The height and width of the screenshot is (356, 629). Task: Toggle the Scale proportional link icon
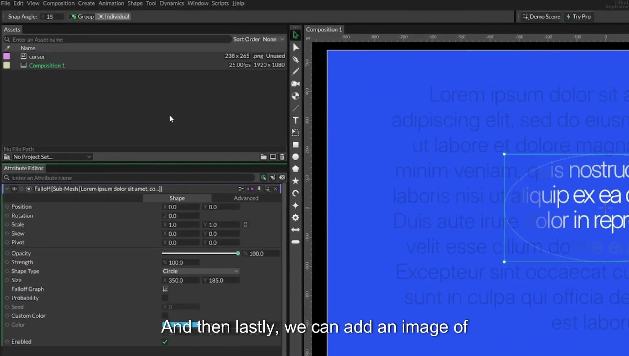pyautogui.click(x=245, y=224)
